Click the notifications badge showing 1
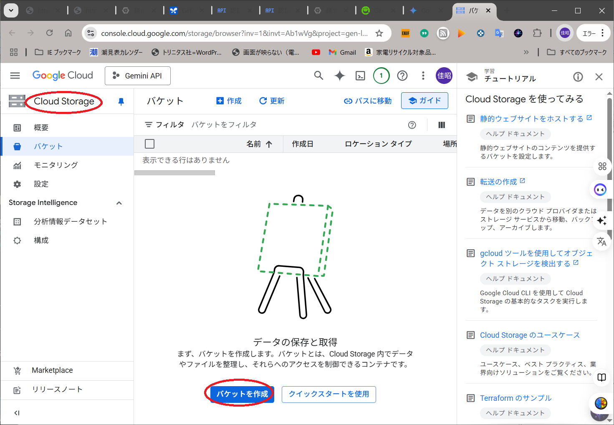The height and width of the screenshot is (425, 614). [381, 76]
